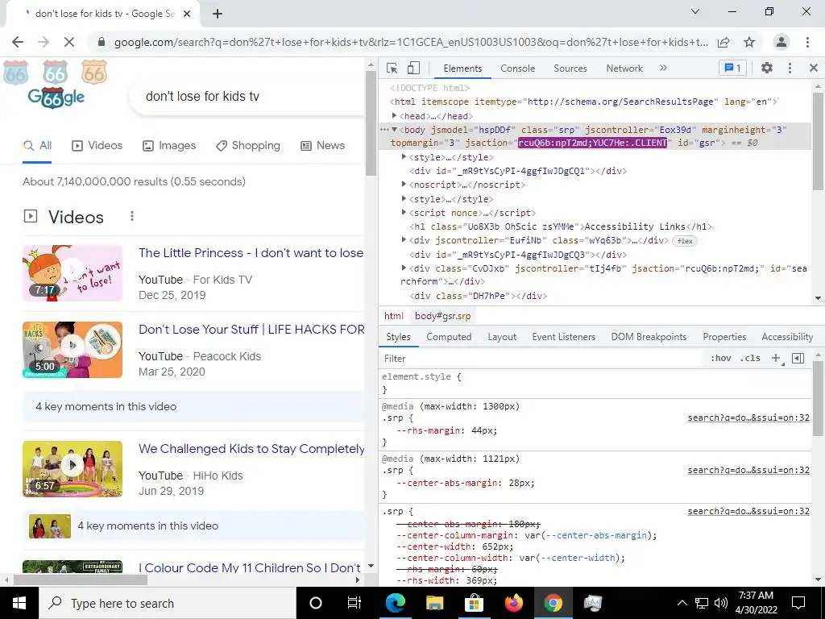Open the DOM Breakpoints tab
Image resolution: width=825 pixels, height=619 pixels.
click(x=649, y=337)
